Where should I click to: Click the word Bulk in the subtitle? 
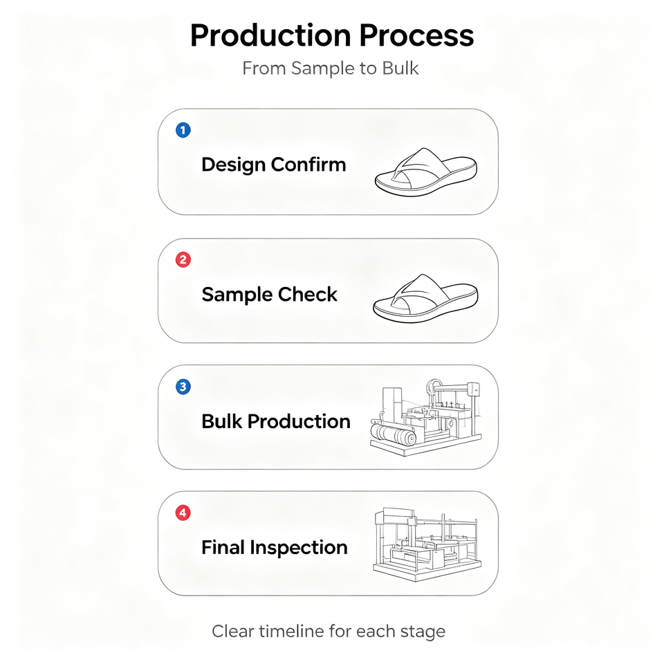pos(400,68)
